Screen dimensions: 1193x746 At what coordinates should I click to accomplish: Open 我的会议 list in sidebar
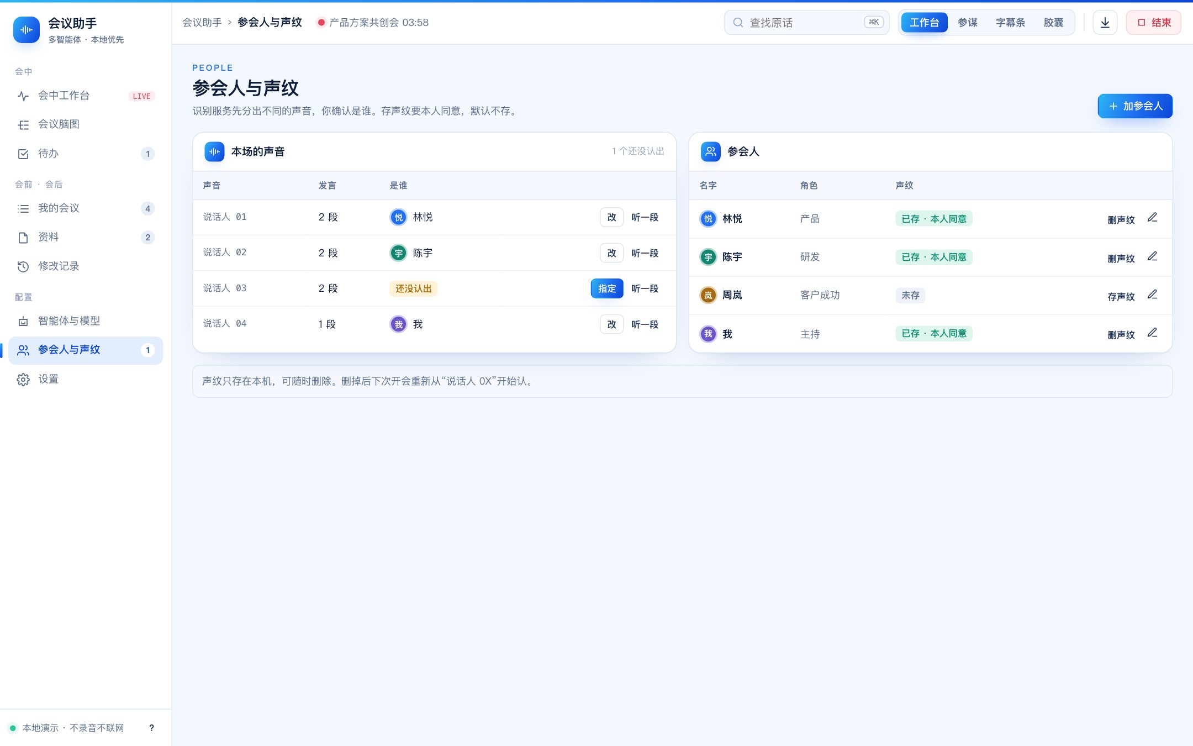86,208
